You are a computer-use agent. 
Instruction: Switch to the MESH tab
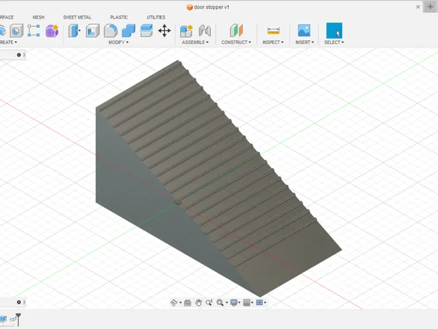pos(38,17)
